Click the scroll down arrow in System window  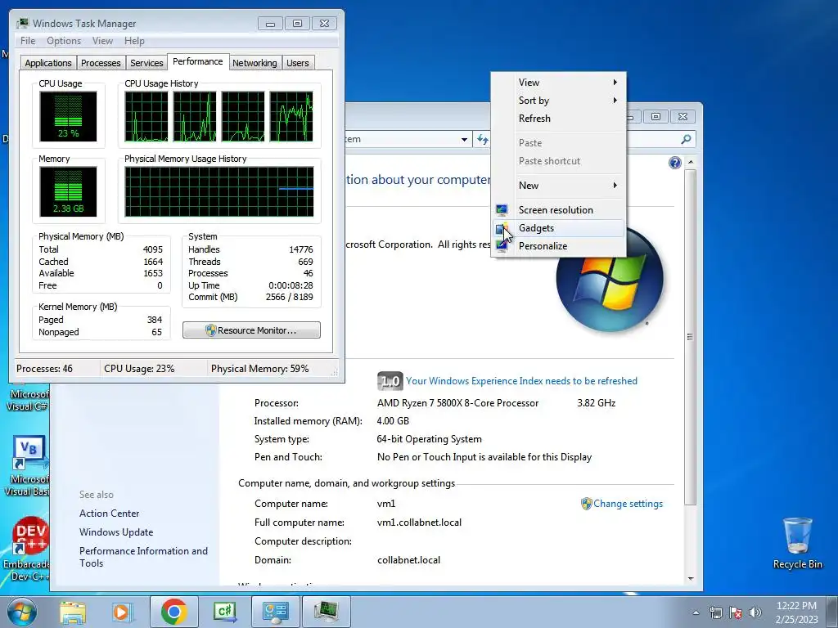690,578
